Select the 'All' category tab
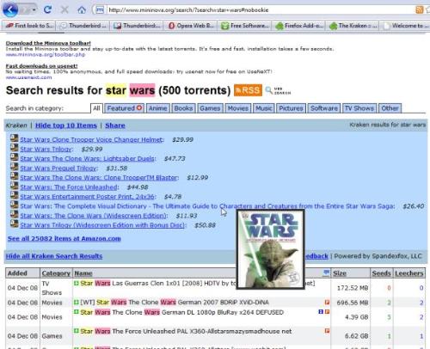This screenshot has width=430, height=349. coord(96,108)
